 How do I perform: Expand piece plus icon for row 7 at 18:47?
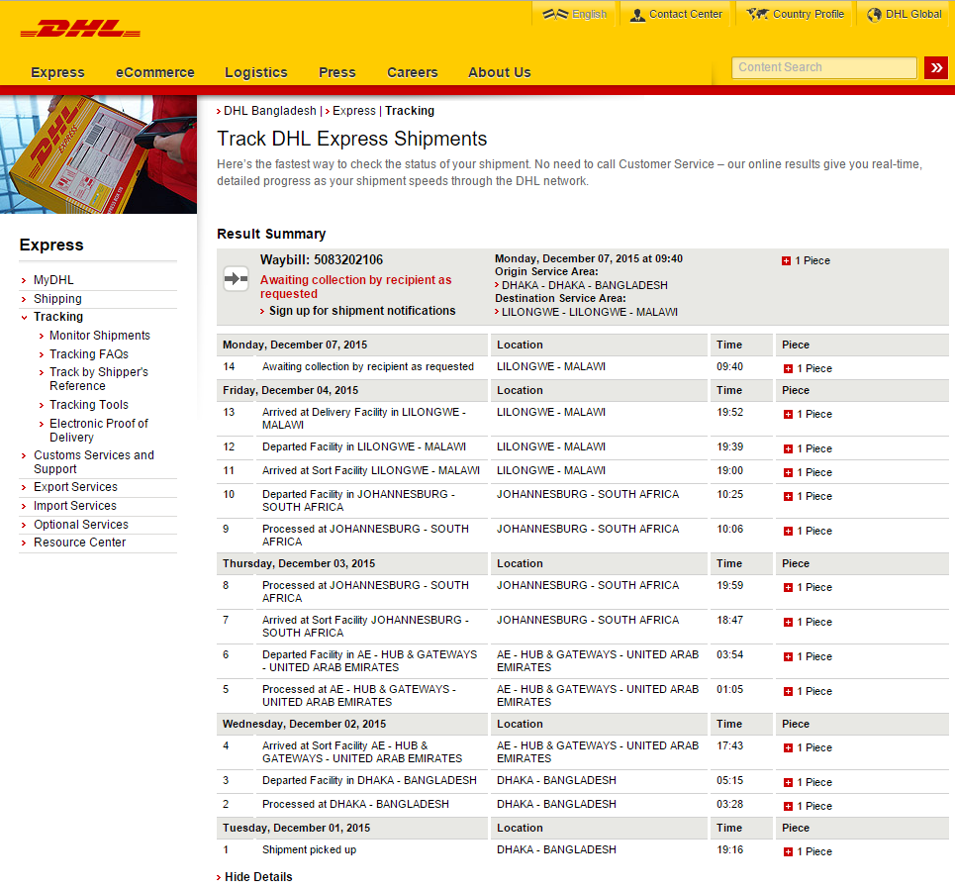coord(788,622)
